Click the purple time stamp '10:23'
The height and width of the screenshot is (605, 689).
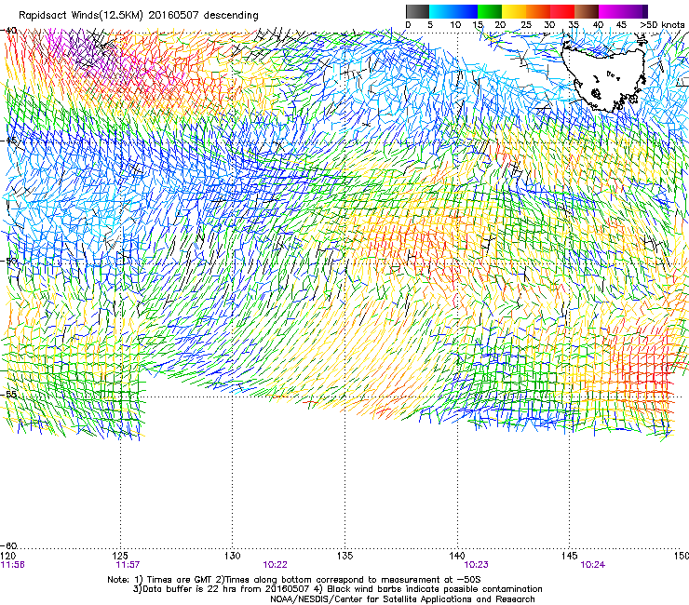(x=476, y=565)
